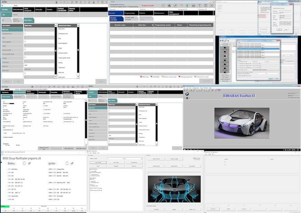Select Read Out Vehicle Data tab, upper ISTA+
The image size is (301, 213).
click(x=17, y=20)
